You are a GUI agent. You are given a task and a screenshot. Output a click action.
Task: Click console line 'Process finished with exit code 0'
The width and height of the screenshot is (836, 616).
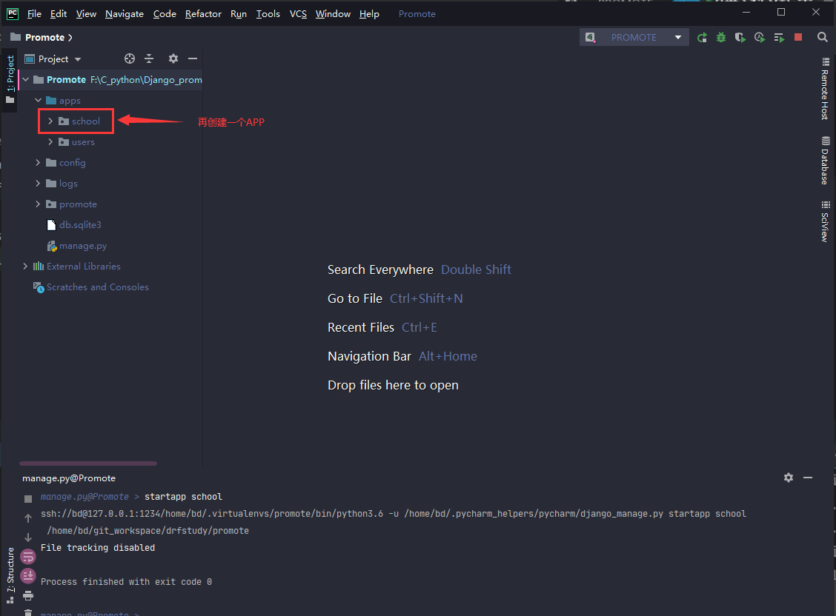tap(126, 582)
